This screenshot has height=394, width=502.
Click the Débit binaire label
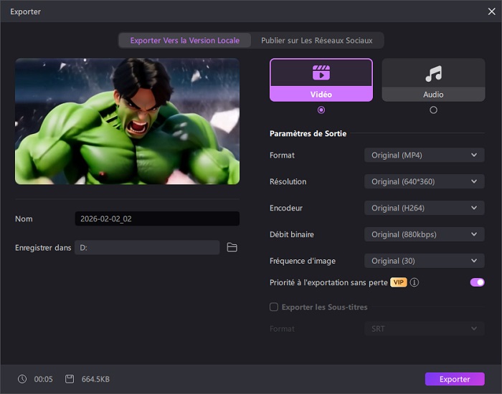tap(292, 234)
